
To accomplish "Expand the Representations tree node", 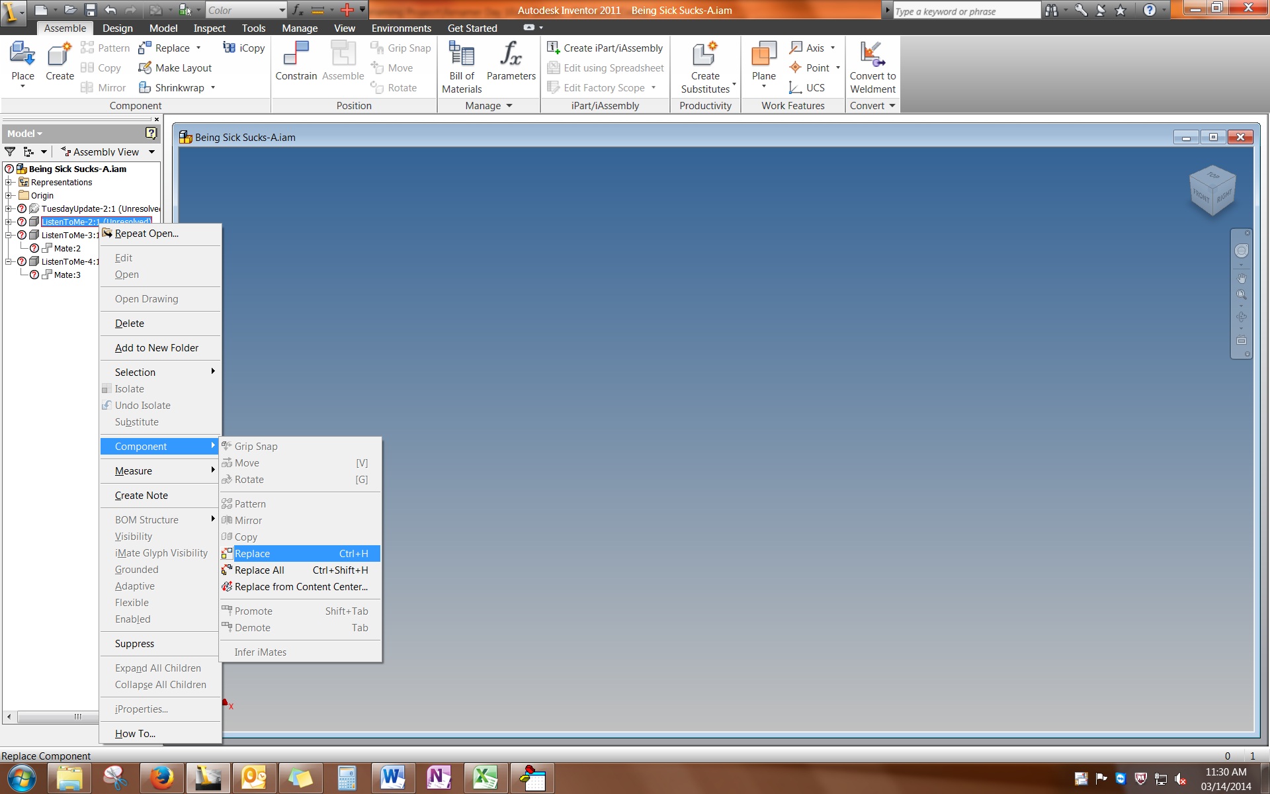I will pos(9,182).
